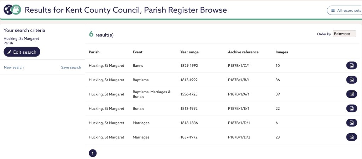Start a New search
This screenshot has height=159, width=362.
[14, 67]
